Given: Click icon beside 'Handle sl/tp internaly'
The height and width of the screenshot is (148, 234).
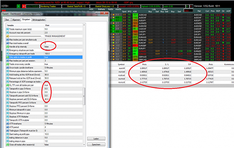Looking at the screenshot, I should 7,47.
